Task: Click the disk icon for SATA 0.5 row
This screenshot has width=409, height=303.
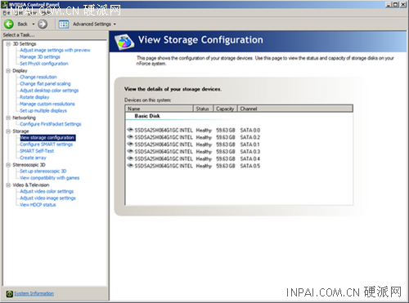Action: tap(130, 166)
